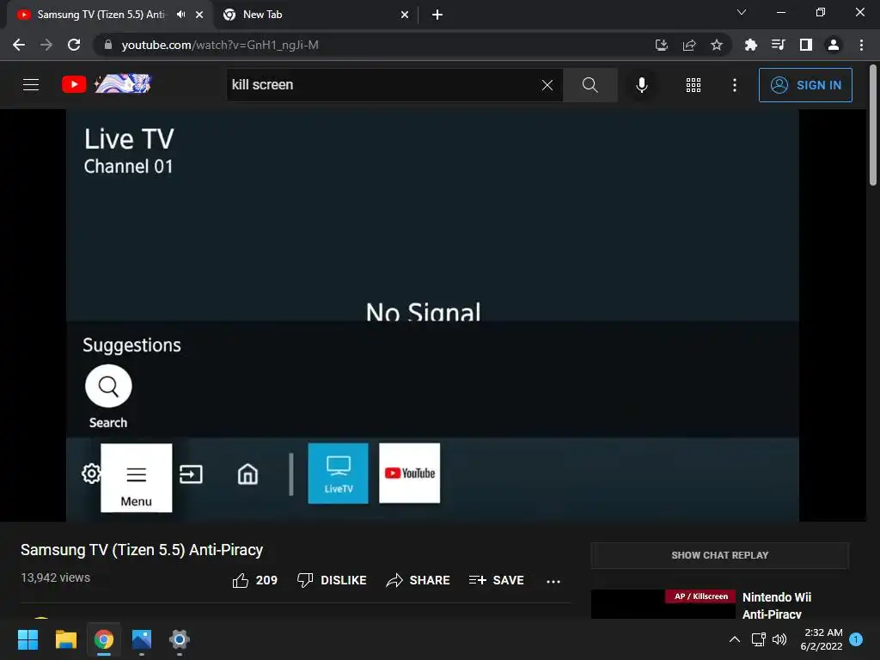Image resolution: width=880 pixels, height=660 pixels.
Task: Open Chrome three-dot menu
Action: pos(861,45)
